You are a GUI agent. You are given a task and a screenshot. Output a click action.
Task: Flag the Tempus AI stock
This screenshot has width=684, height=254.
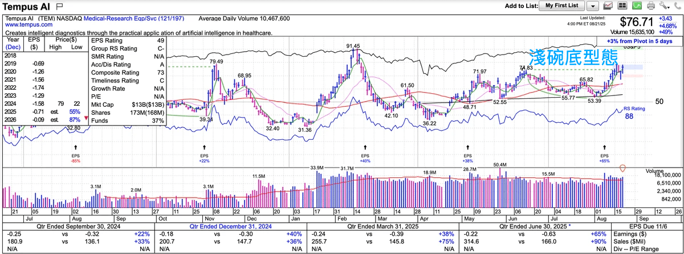(58, 6)
